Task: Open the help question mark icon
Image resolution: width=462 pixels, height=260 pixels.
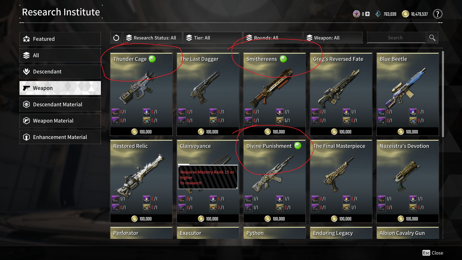Action: 437,14
